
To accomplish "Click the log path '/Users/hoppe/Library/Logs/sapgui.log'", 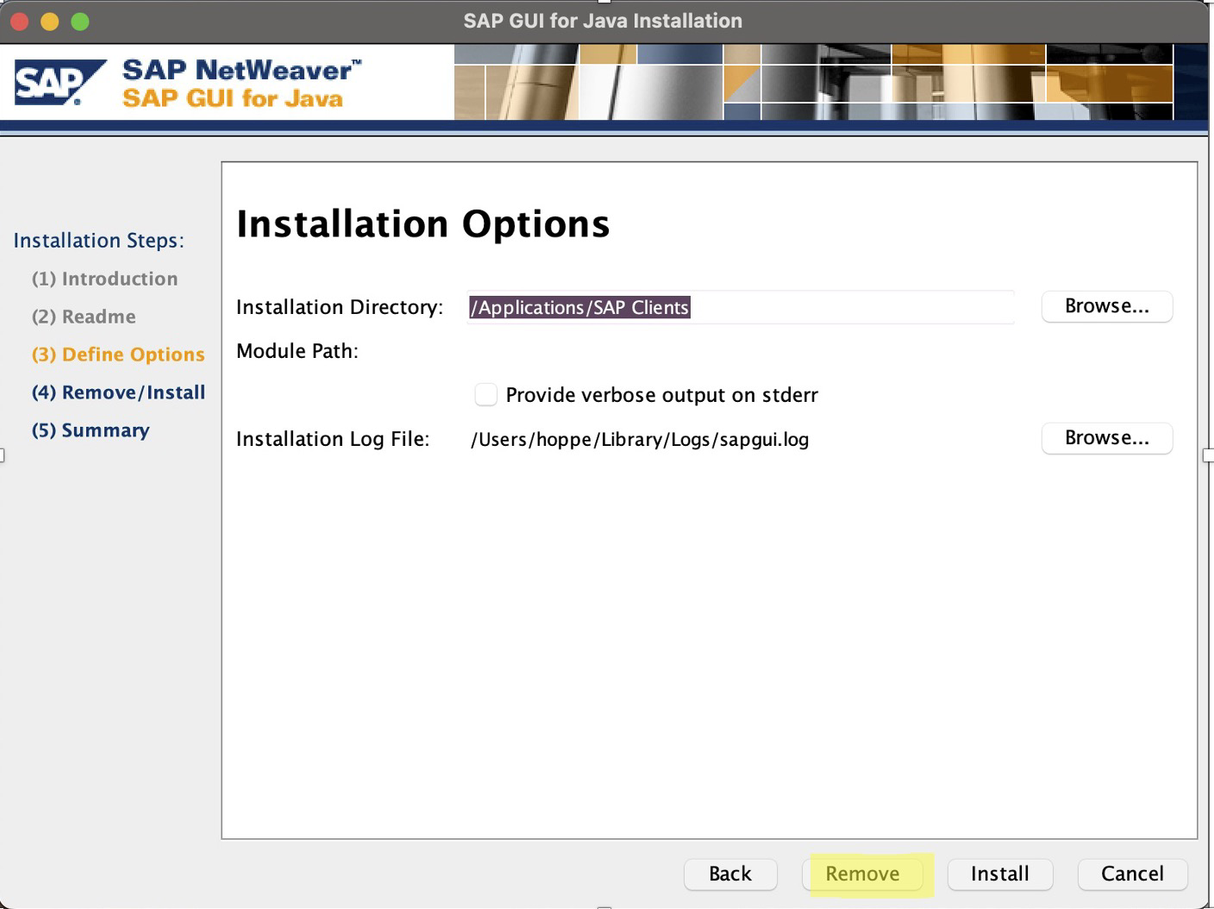I will tap(640, 439).
